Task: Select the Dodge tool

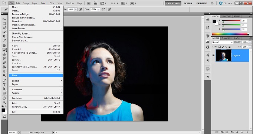Action: tap(4, 76)
